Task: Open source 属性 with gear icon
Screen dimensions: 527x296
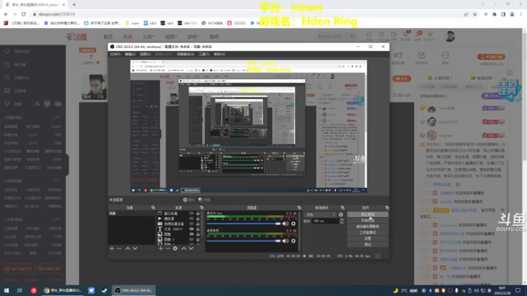Action: [188, 200]
